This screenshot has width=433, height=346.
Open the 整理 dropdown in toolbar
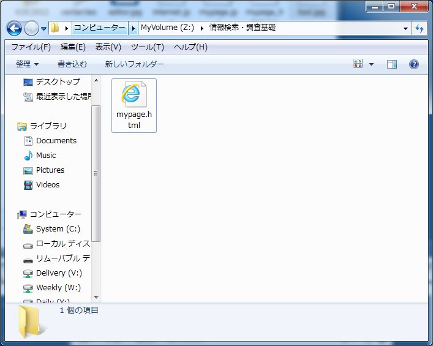(27, 64)
